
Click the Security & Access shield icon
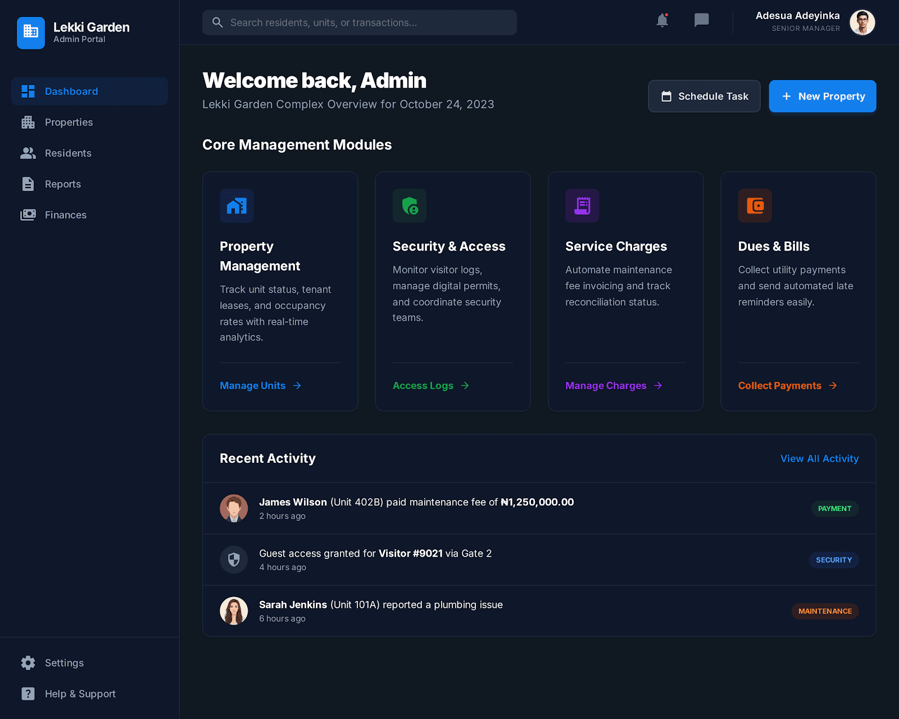click(x=410, y=206)
